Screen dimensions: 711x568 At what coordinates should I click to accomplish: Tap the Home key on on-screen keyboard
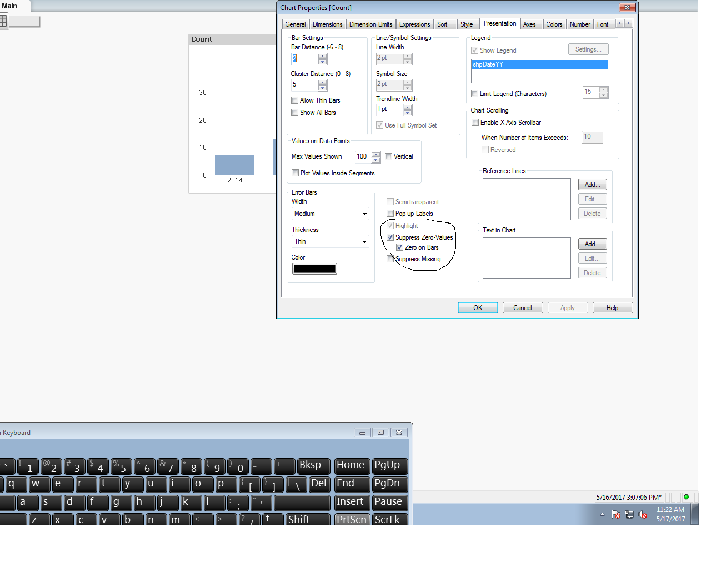point(352,466)
